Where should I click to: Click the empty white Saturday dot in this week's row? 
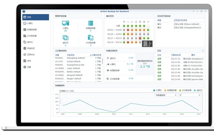click(x=148, y=26)
